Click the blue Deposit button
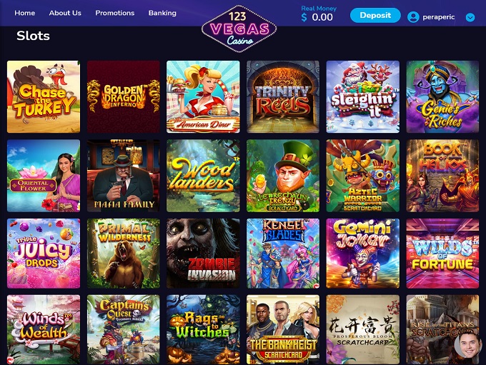This screenshot has width=486, height=365. coord(375,15)
